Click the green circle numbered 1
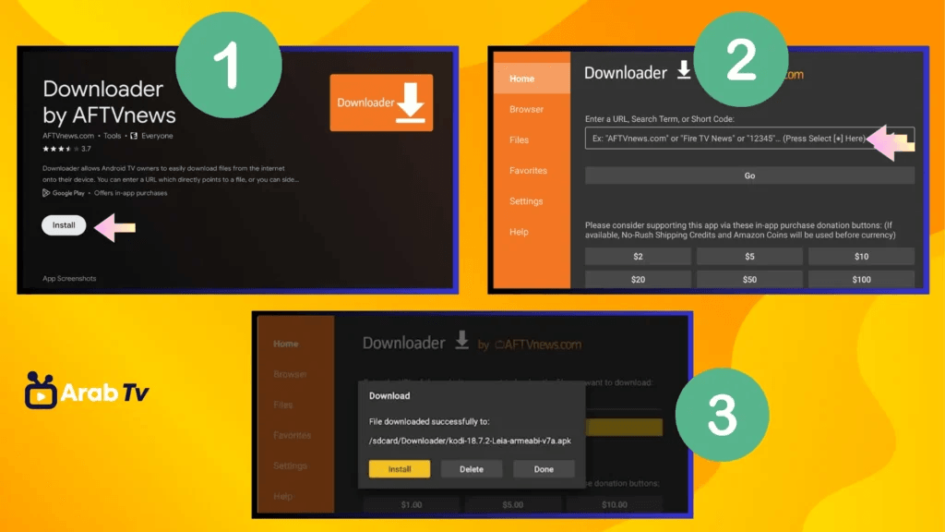945x532 pixels. click(228, 59)
